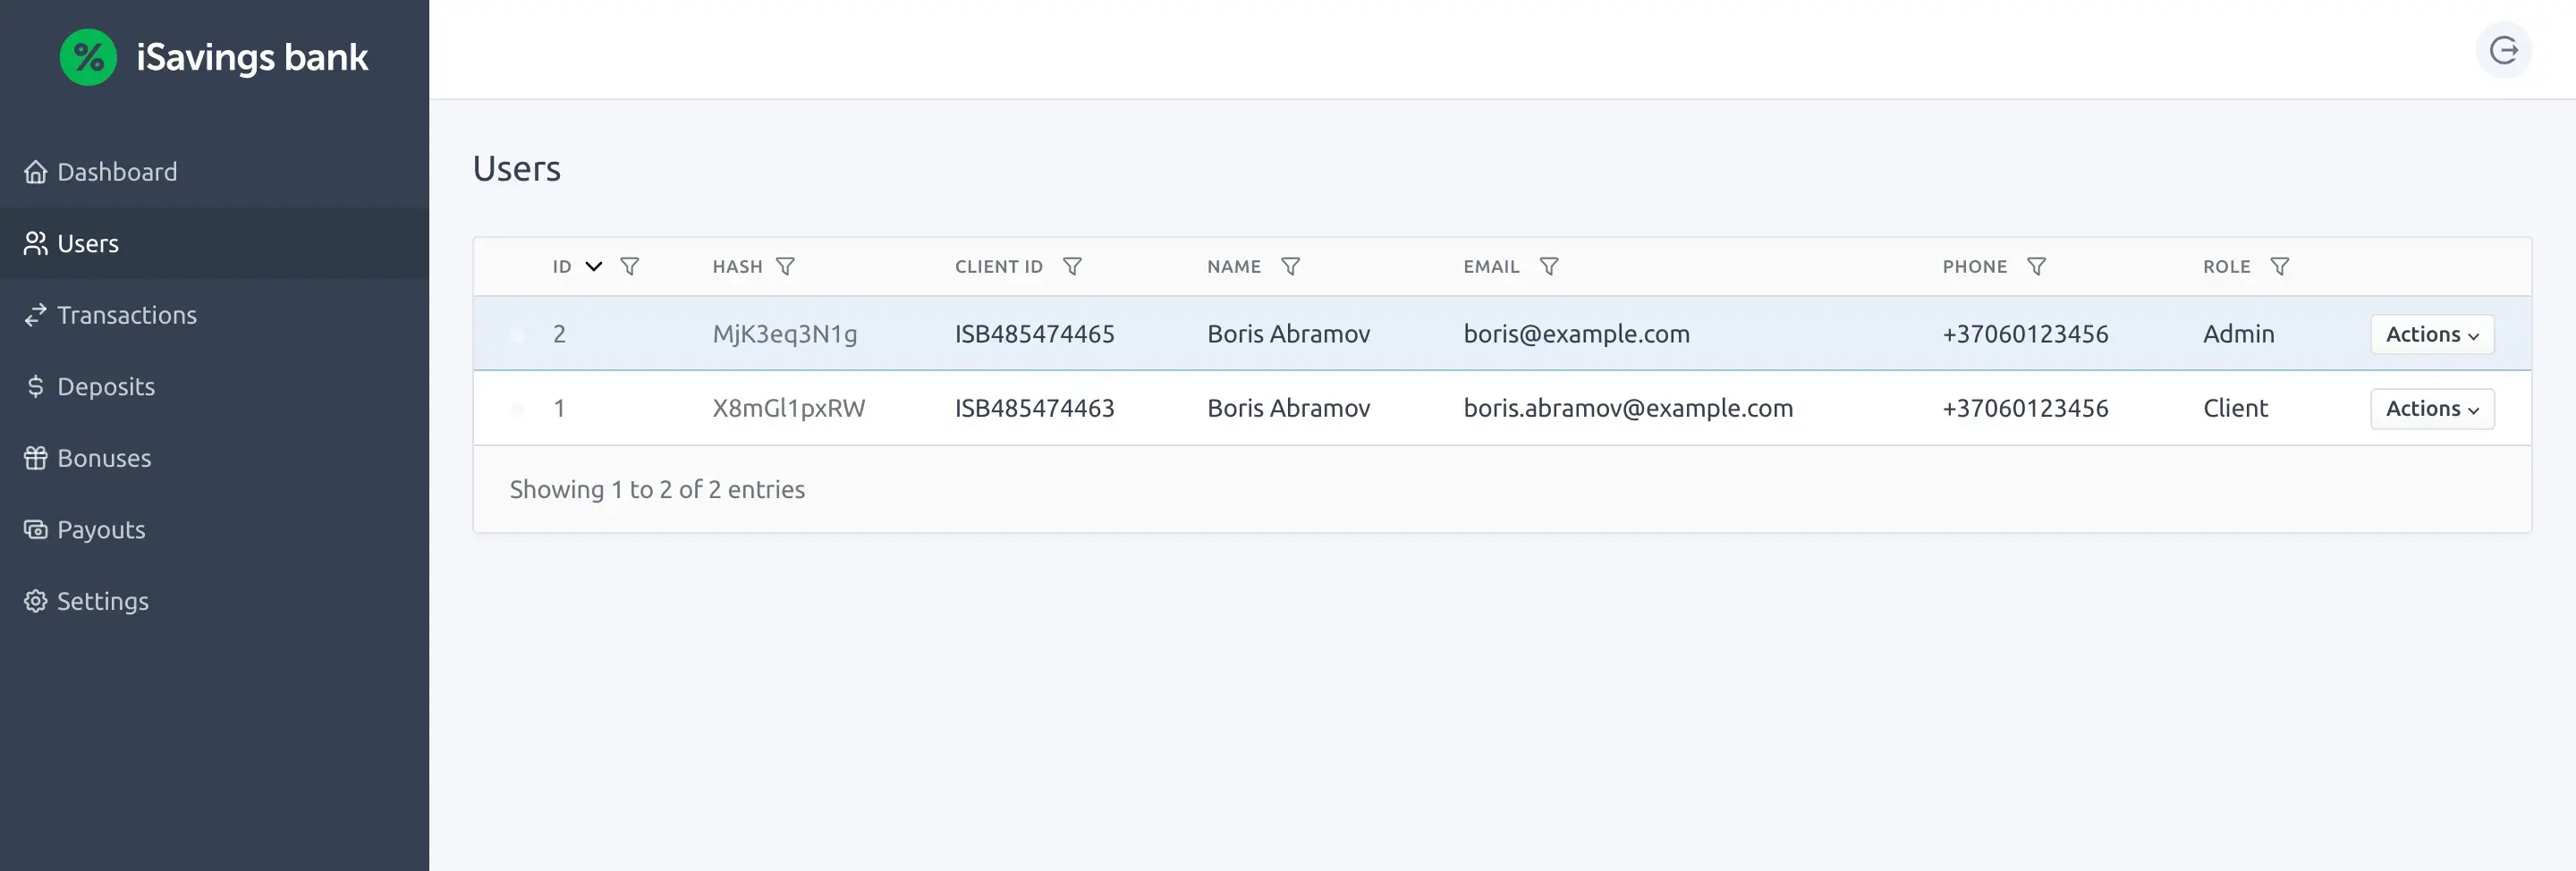Open the filter for the Role column
This screenshot has width=2576, height=871.
click(2279, 266)
